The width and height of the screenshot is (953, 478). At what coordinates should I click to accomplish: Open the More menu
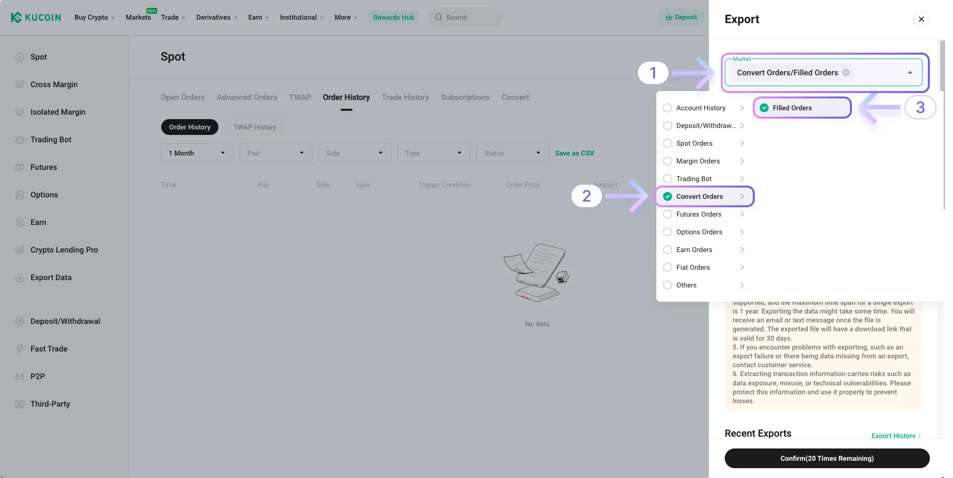(346, 17)
